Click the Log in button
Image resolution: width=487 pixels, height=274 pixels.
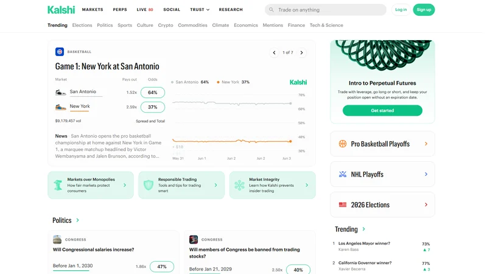[x=401, y=10]
